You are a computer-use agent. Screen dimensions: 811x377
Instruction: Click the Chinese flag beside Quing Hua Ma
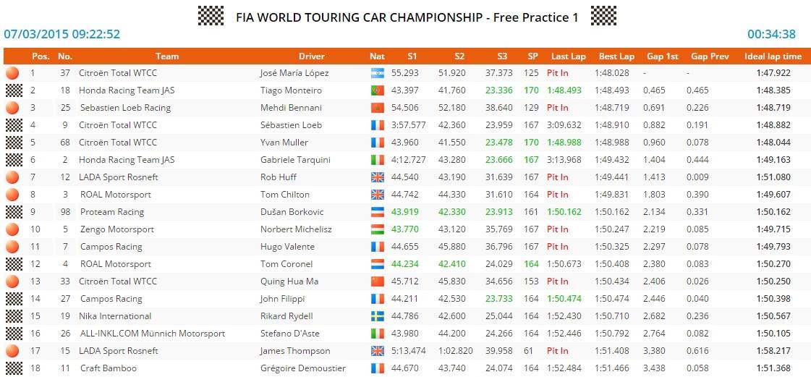coord(377,281)
